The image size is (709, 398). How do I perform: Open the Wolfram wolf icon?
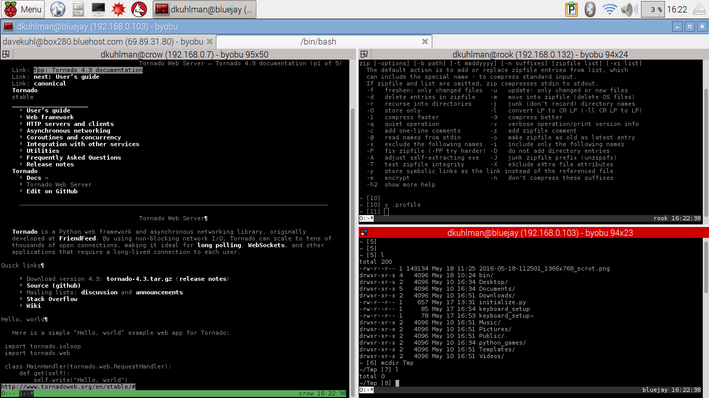[x=139, y=9]
